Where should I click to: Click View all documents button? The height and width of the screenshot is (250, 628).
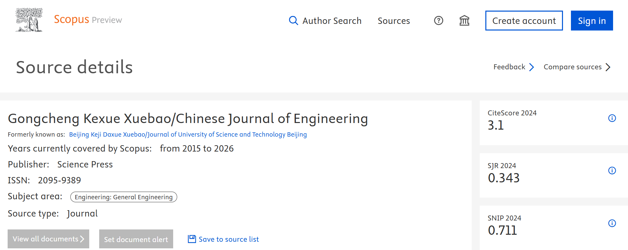(48, 239)
